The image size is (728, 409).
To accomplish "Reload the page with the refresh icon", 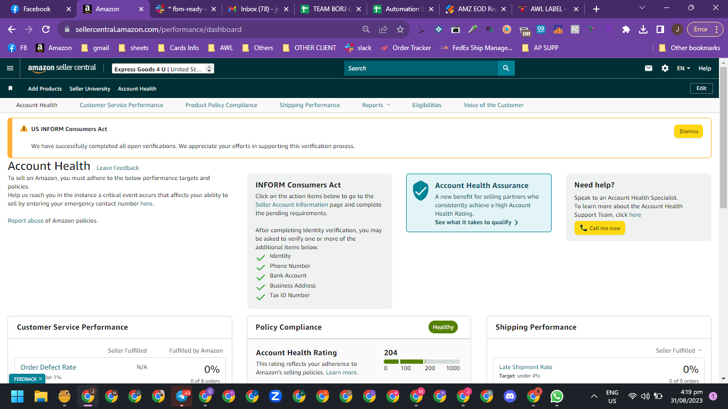I will point(46,29).
